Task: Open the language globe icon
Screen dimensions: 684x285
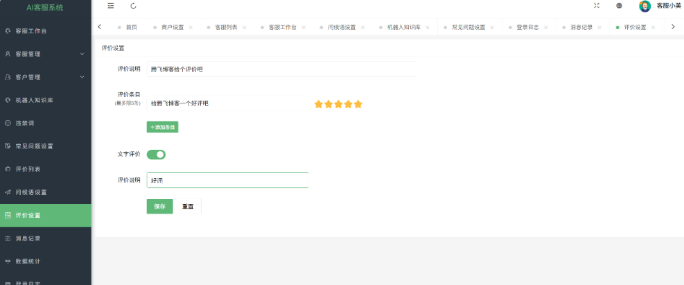Action: [x=619, y=6]
